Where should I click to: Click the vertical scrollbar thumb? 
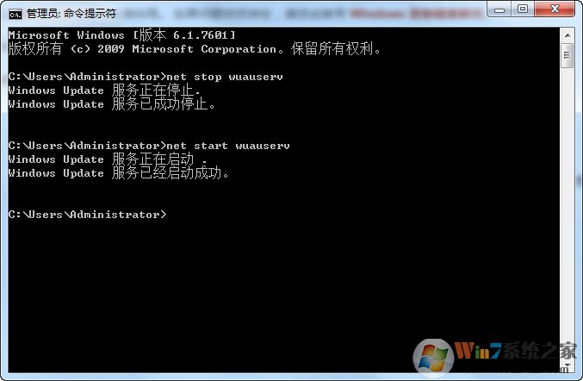pyautogui.click(x=567, y=55)
